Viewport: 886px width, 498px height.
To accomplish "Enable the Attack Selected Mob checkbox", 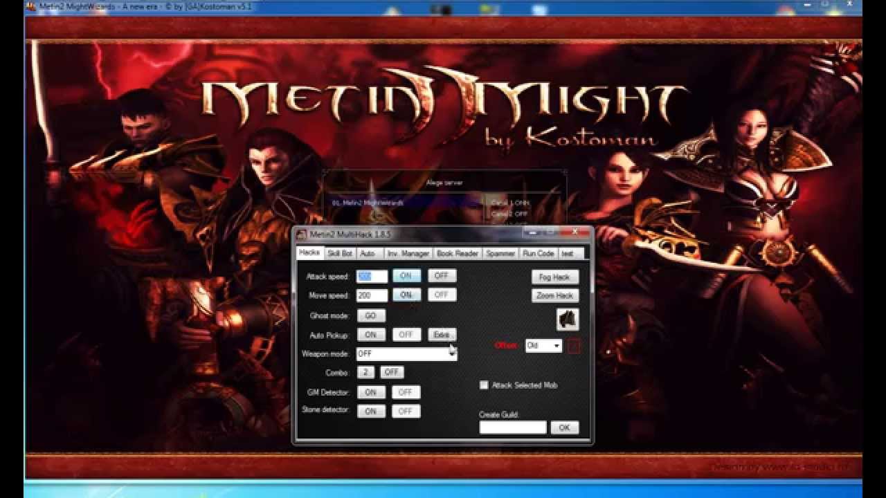I will (484, 385).
